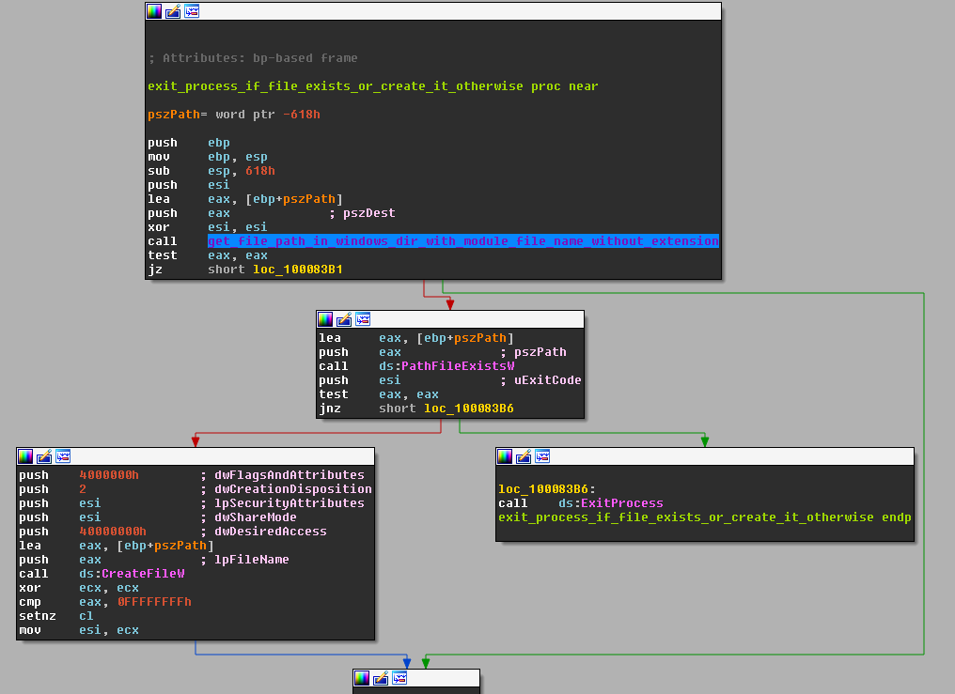Screen dimensions: 955x694
Task: Click the group icon on the bottom-most node
Action: [399, 678]
